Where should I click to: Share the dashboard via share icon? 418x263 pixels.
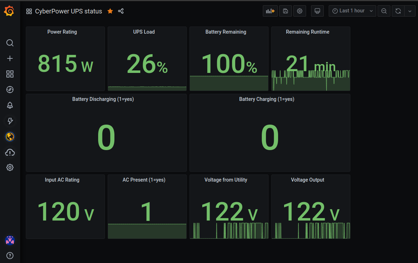(121, 11)
